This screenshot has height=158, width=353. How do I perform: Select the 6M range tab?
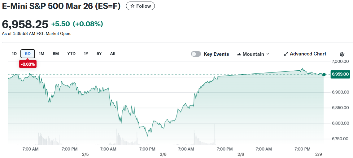coord(56,54)
